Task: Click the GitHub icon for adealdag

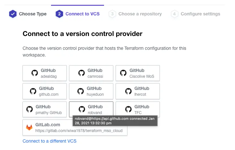Action: click(35, 73)
